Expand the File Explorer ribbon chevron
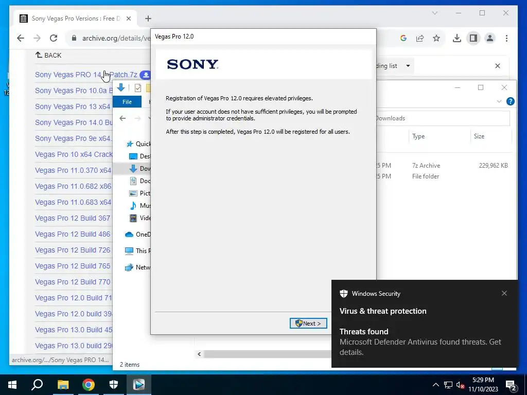The image size is (527, 395). coord(499,101)
